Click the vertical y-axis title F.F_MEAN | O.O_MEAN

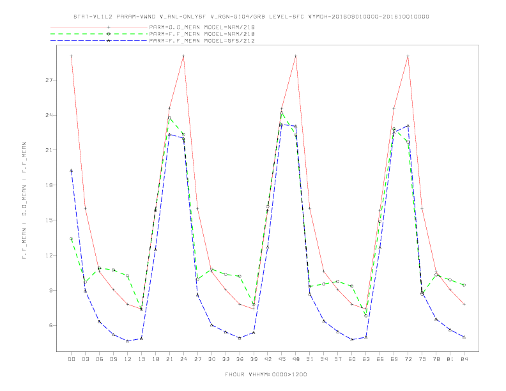pos(24,201)
